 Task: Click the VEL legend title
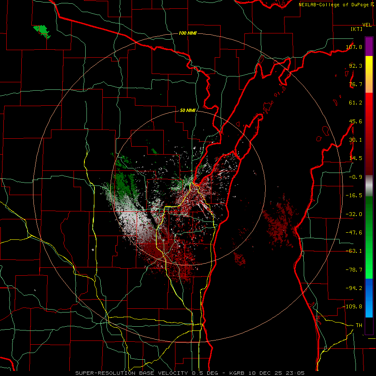click(367, 25)
